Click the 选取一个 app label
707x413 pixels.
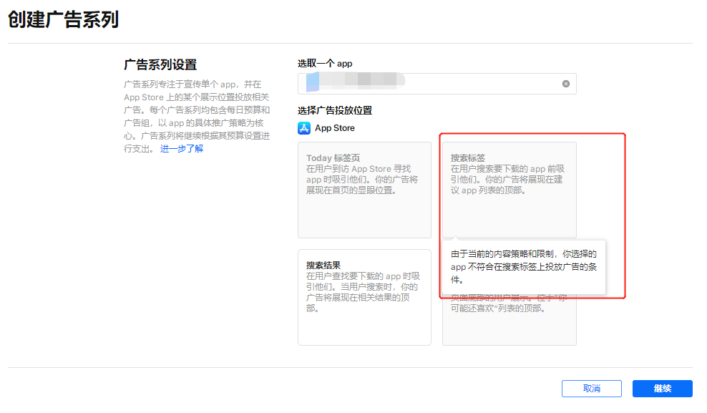(325, 64)
